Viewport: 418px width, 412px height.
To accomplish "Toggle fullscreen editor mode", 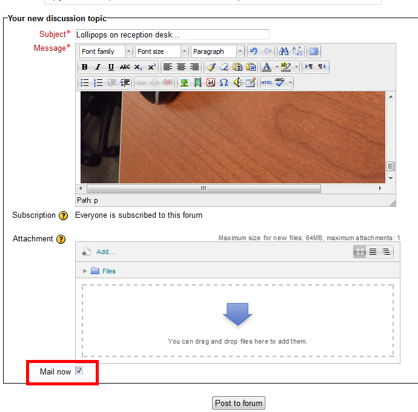I will (313, 51).
